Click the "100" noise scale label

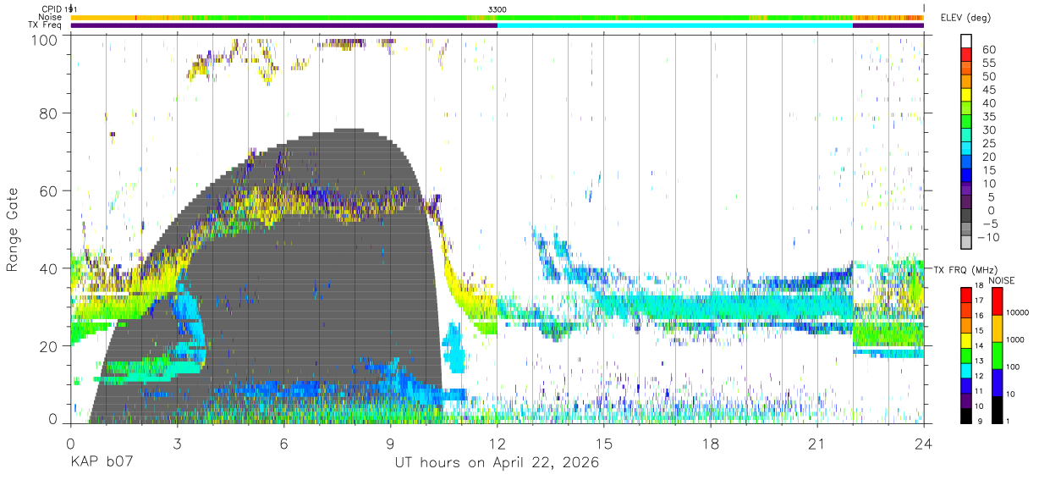tap(1013, 367)
